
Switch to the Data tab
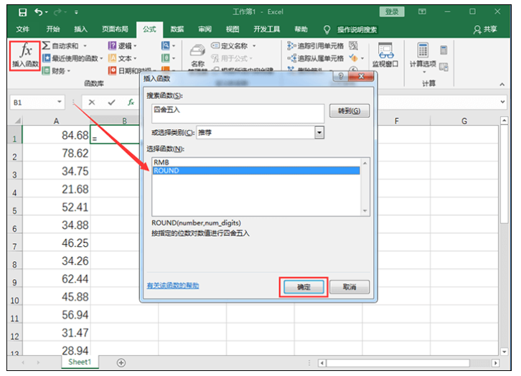tap(177, 29)
